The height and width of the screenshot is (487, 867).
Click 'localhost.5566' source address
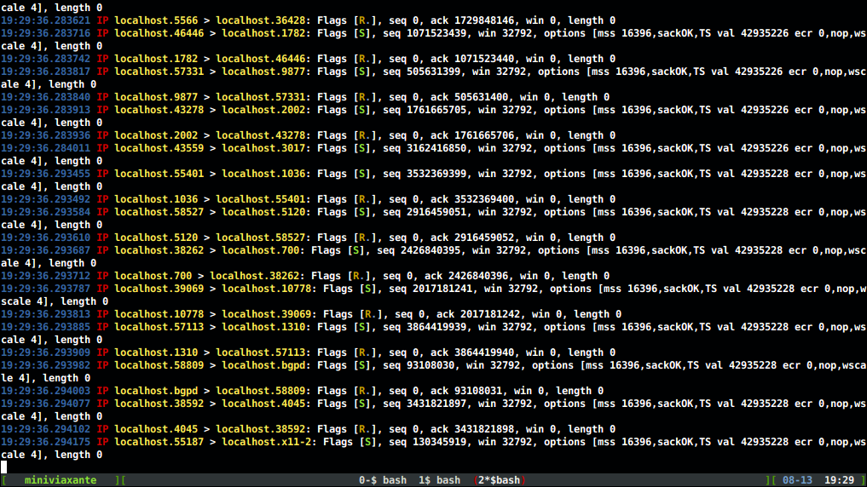(x=156, y=20)
